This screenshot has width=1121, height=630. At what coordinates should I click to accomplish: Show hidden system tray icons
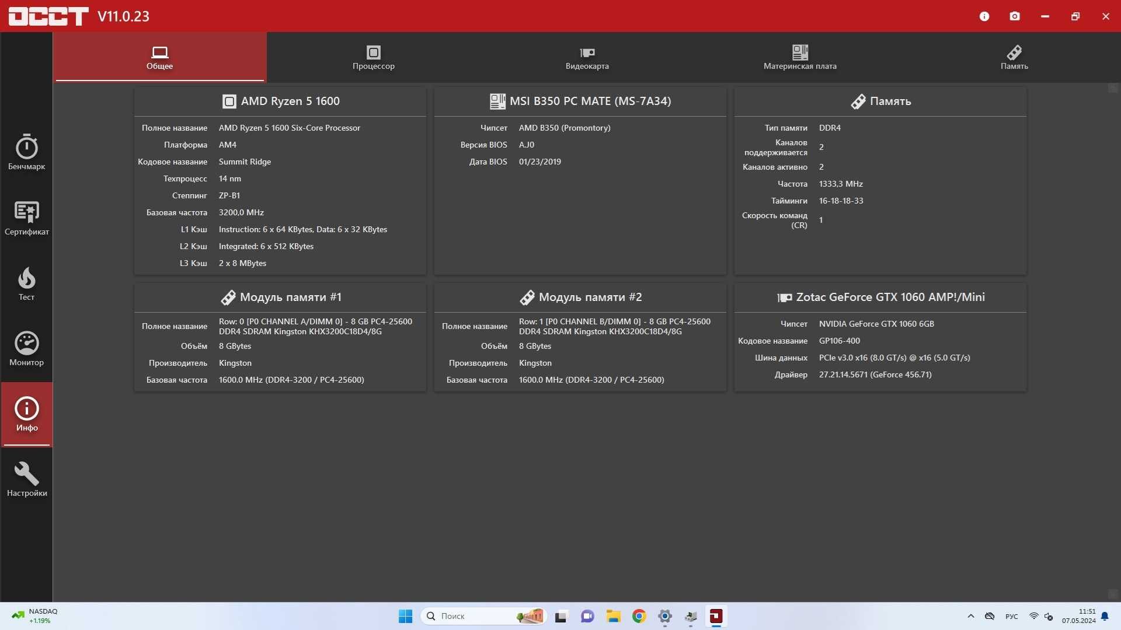[x=970, y=616]
